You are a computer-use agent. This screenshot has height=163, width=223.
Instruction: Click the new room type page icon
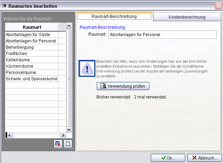click(x=68, y=144)
